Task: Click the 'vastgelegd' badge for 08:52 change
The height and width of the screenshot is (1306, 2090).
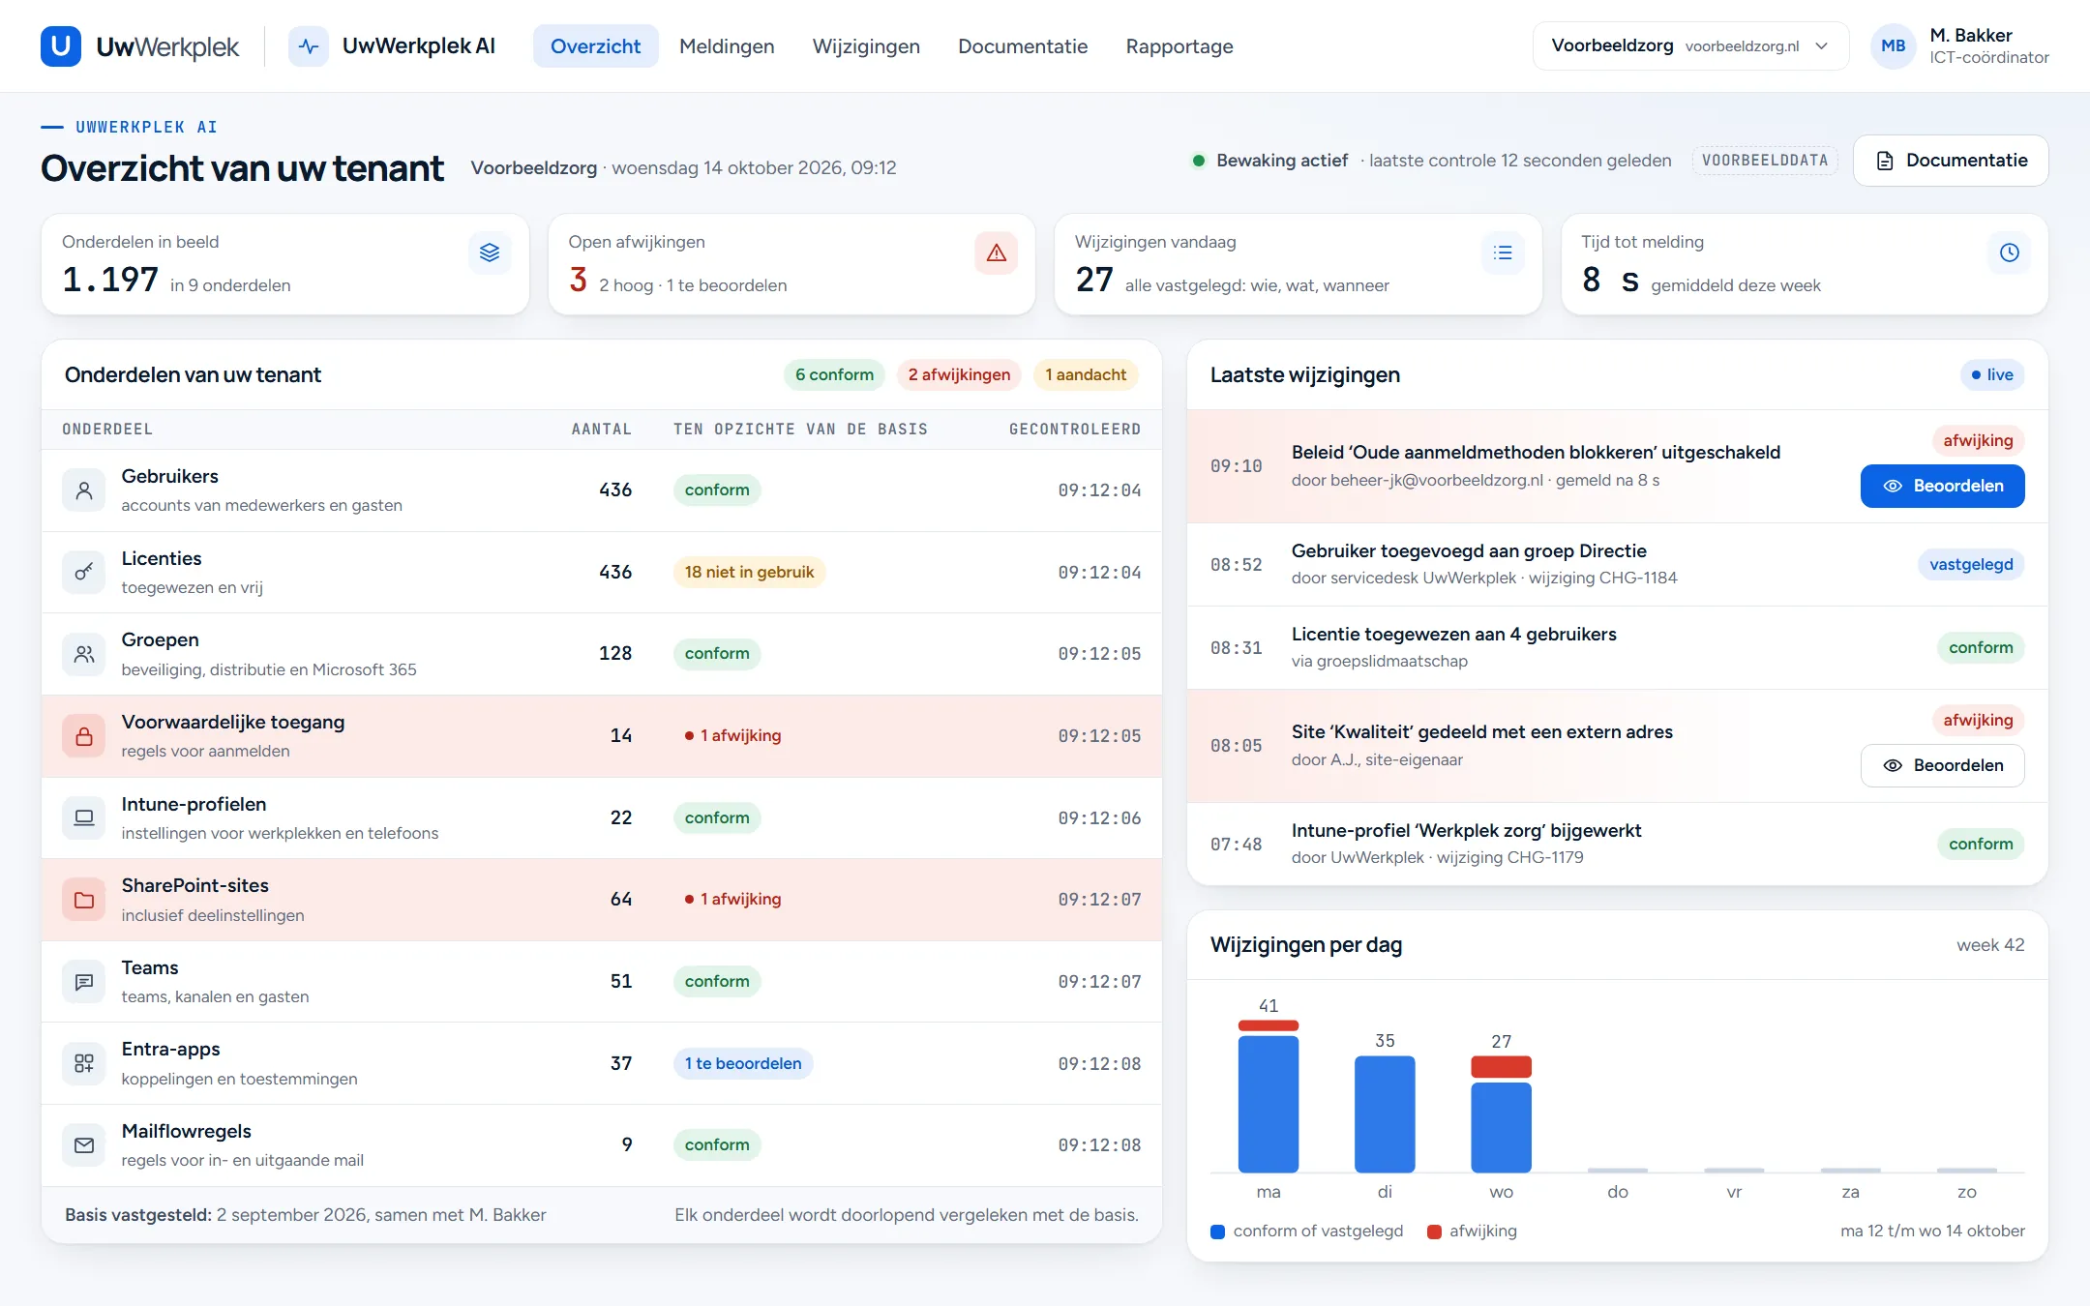Action: pyautogui.click(x=1971, y=564)
